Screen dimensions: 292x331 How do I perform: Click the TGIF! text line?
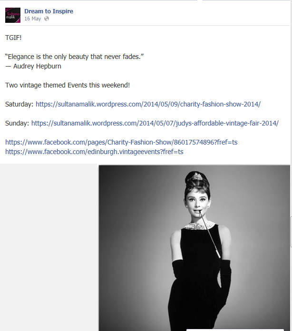(x=13, y=38)
